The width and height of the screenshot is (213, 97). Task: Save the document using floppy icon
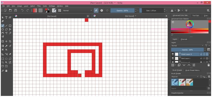point(16,10)
